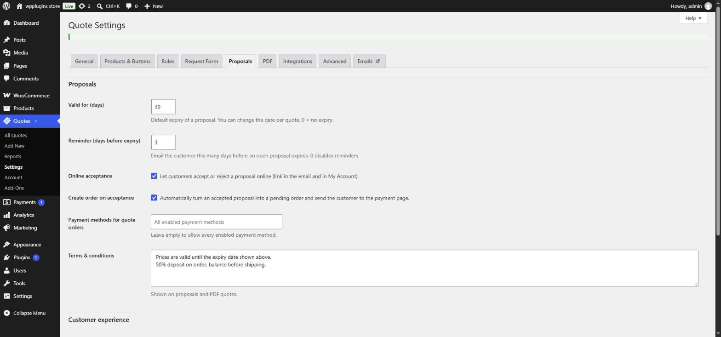Click the Valid for (days) field
Viewport: 721px width, 337px height.
click(x=163, y=107)
